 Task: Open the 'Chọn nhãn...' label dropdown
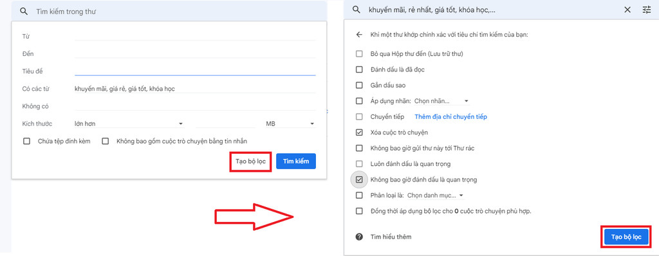click(441, 101)
